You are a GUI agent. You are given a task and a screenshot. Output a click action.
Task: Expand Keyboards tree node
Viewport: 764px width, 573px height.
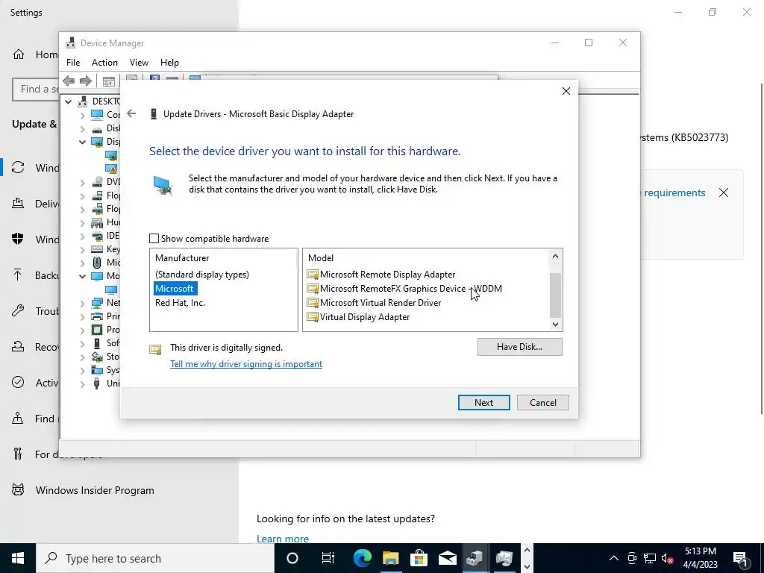pos(82,249)
